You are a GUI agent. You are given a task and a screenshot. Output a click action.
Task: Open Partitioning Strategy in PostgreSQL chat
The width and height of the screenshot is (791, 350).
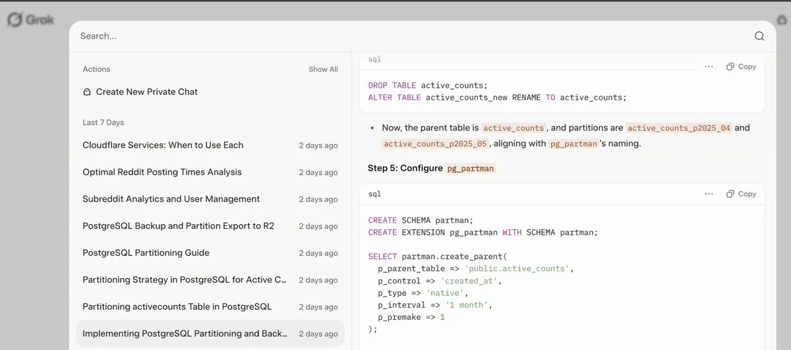[185, 280]
